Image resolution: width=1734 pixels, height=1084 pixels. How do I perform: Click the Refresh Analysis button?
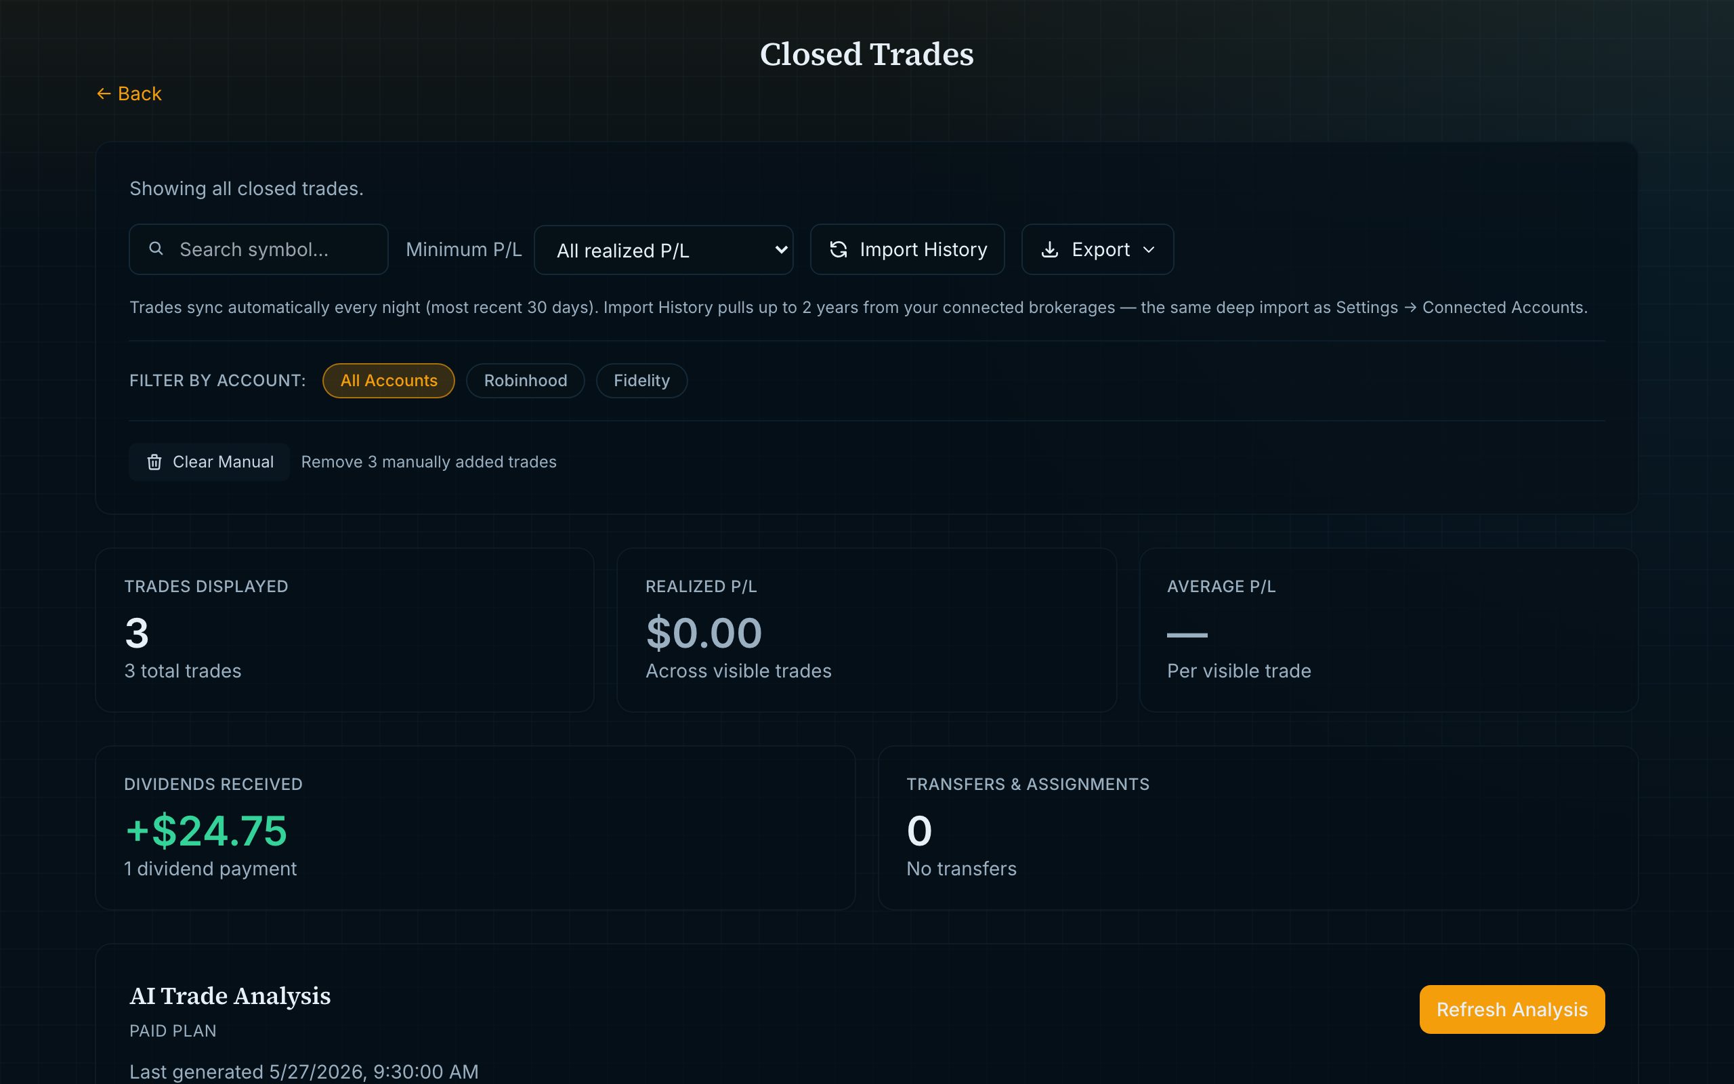point(1512,1009)
